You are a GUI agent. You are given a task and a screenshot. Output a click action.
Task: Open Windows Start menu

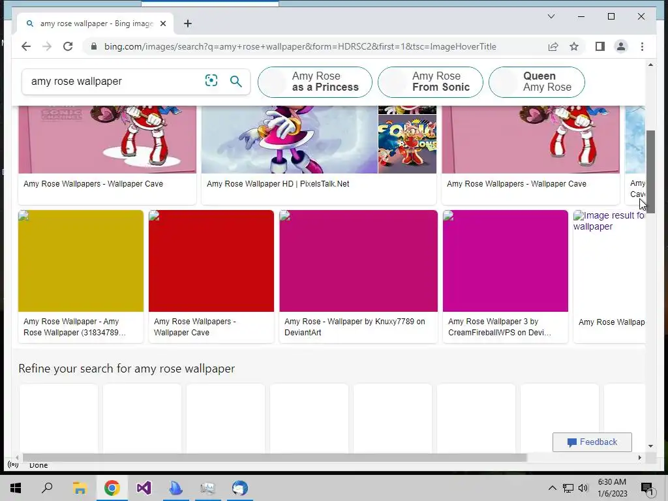point(16,488)
